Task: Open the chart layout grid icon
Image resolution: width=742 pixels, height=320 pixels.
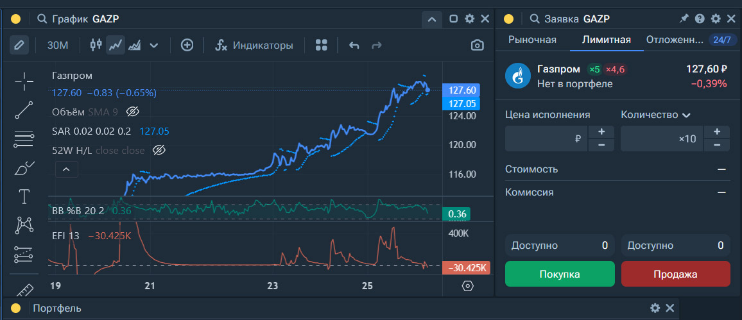Action: (322, 46)
